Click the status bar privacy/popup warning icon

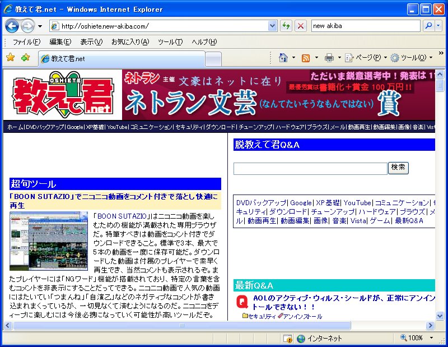click(x=288, y=339)
